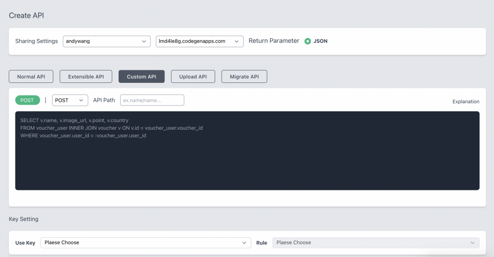The image size is (494, 257).
Task: Open the andywang sharing settings dropdown
Action: coord(107,41)
